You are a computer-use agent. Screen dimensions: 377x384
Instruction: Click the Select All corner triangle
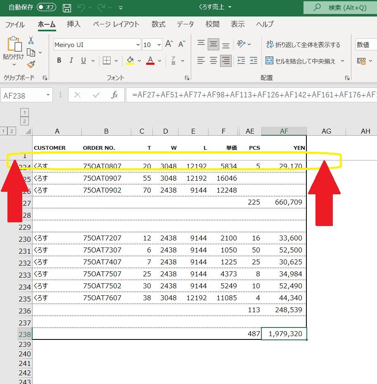click(28, 132)
